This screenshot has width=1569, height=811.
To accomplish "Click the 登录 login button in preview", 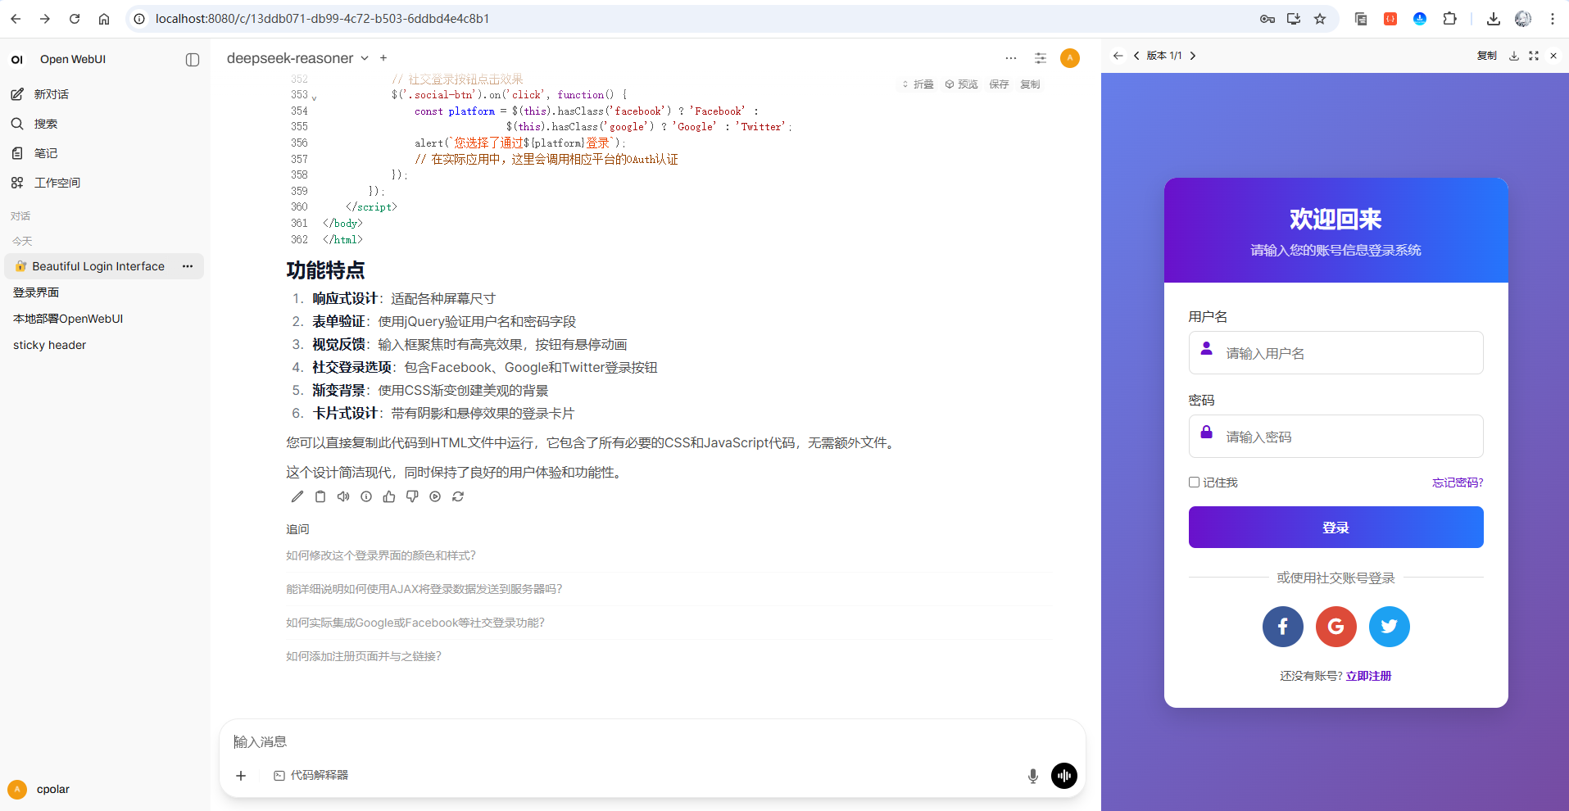I will (x=1336, y=528).
